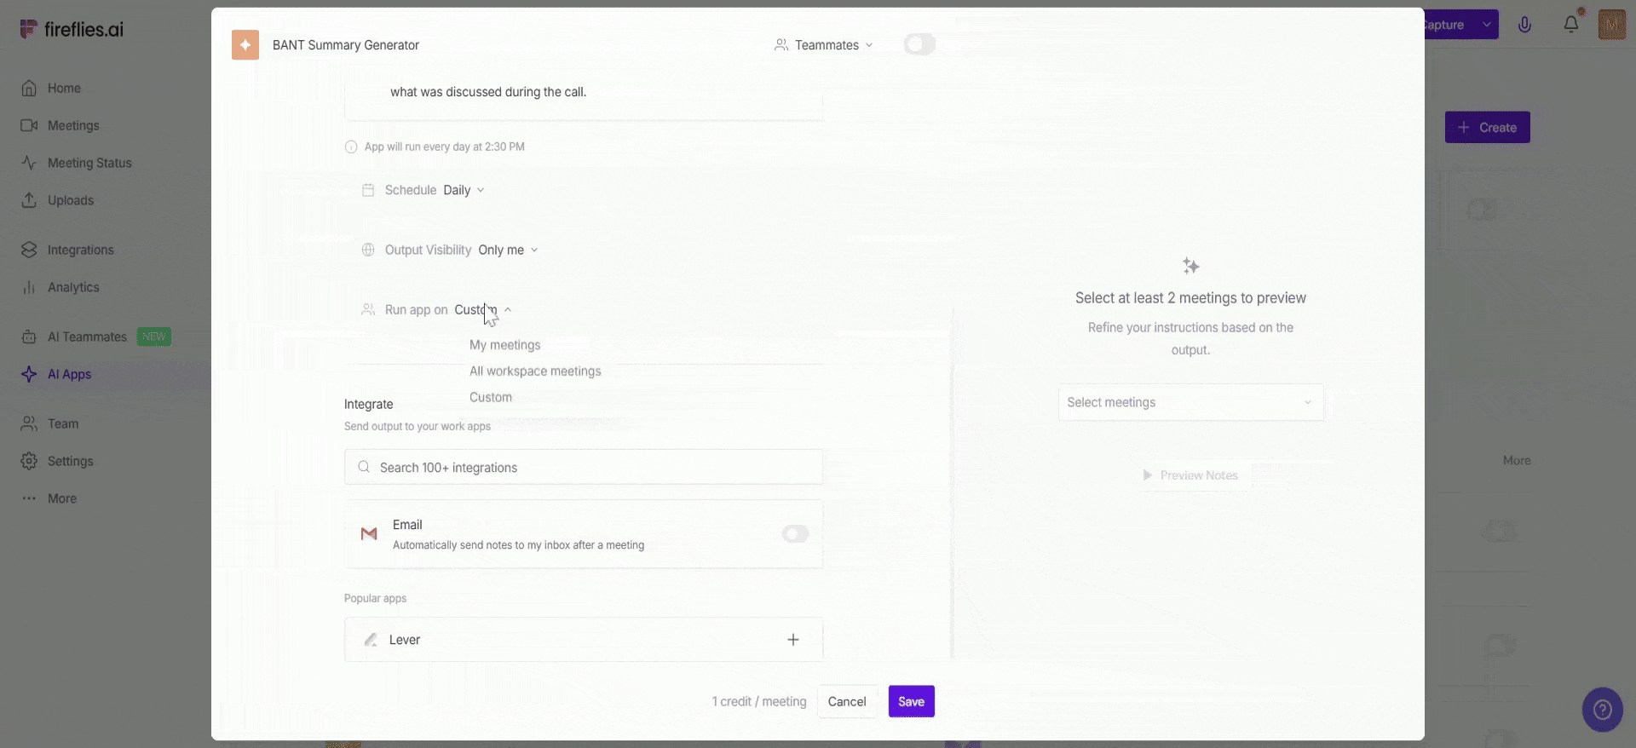Screen dimensions: 1636x748
Task: Click the Uploads arrow icon
Action: 29,200
